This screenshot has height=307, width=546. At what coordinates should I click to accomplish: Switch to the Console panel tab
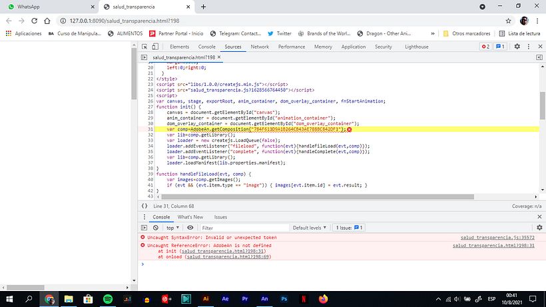207,47
